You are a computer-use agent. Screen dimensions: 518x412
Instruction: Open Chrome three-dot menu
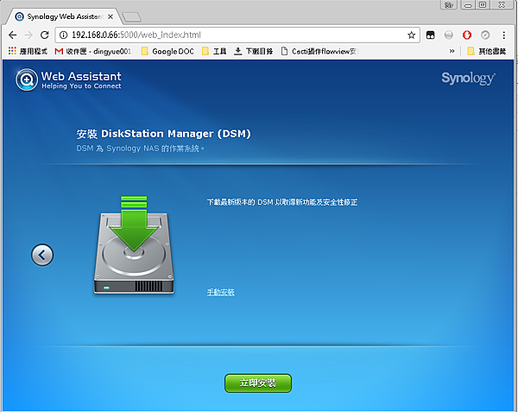503,35
